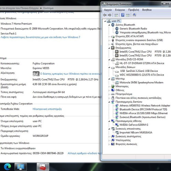This screenshot has height=171, width=171.
Task: Click the mouse icon next to Ποντίκια
Action: pos(113,98)
